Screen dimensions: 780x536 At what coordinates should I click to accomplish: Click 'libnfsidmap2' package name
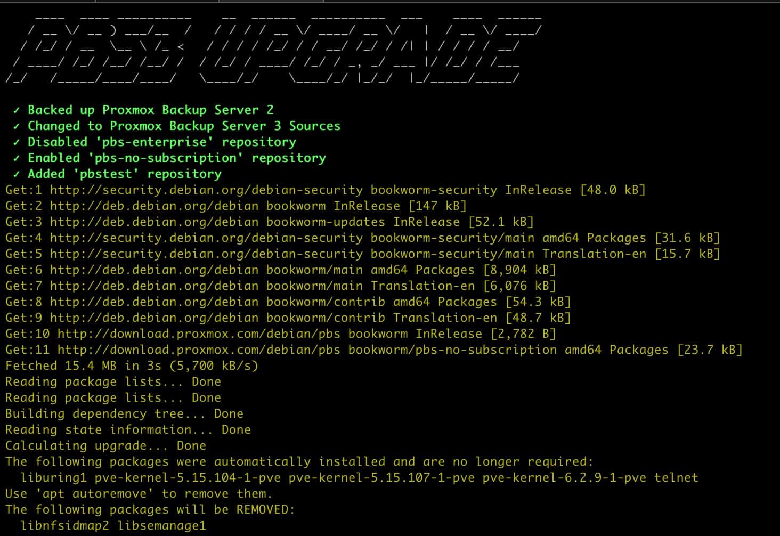click(65, 525)
